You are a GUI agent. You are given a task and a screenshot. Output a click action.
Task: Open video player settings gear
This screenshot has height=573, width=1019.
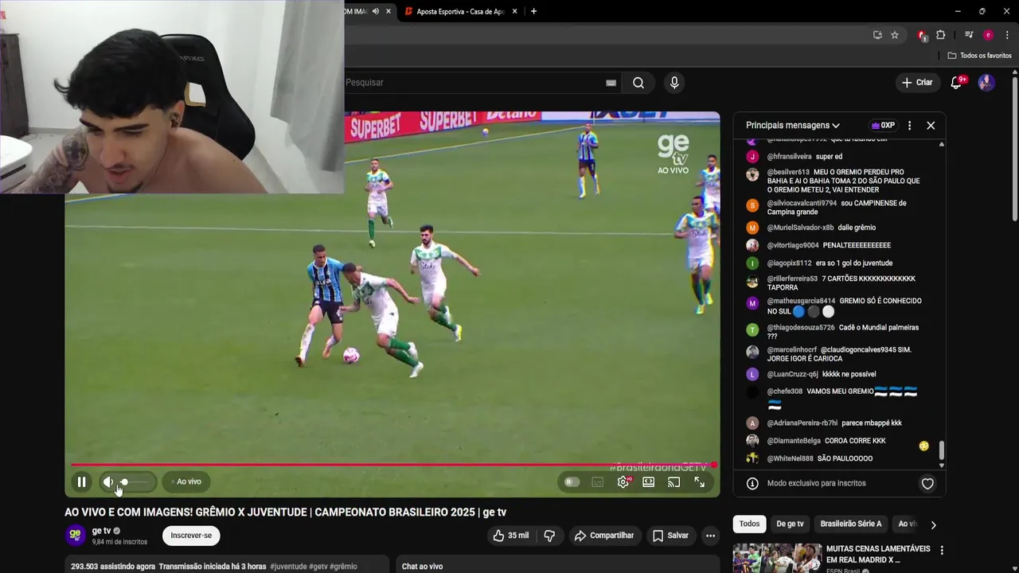click(x=623, y=481)
